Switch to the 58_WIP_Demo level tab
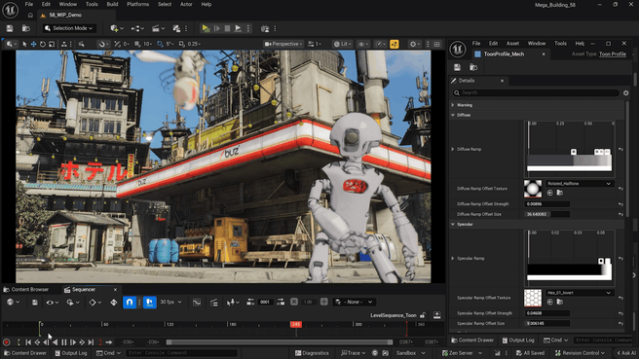Screen dimensions: 639x359 (65, 15)
